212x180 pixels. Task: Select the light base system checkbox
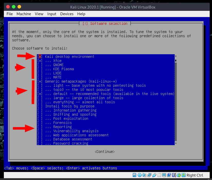click(x=40, y=85)
